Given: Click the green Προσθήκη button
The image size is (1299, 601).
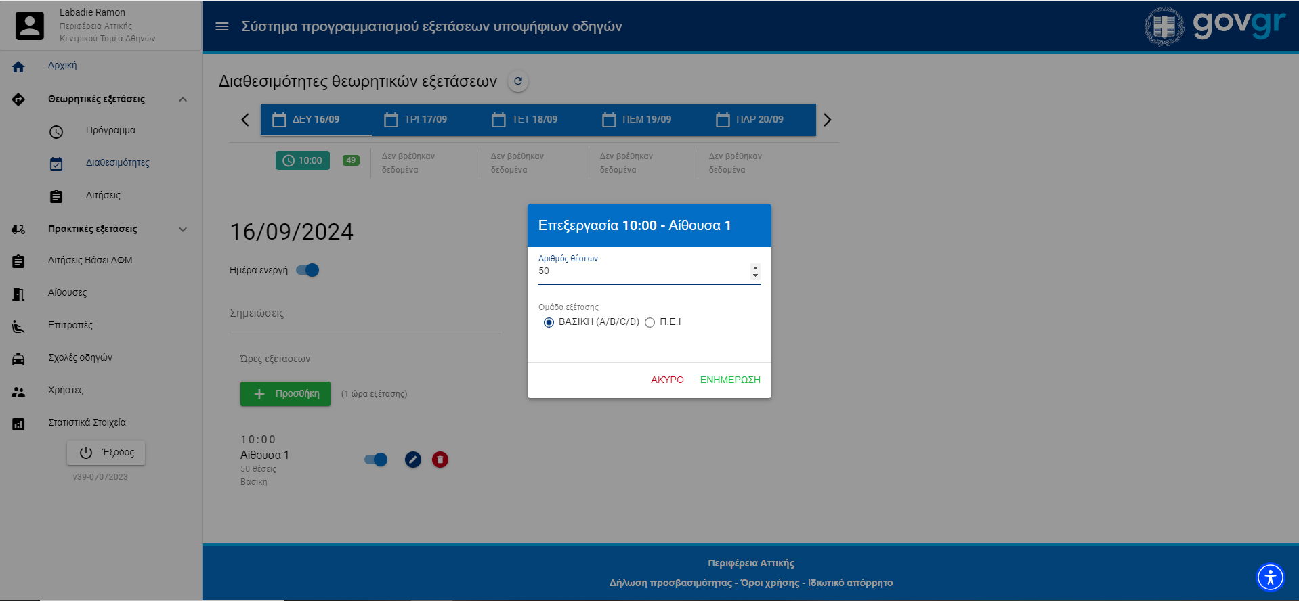Looking at the screenshot, I should pyautogui.click(x=285, y=394).
